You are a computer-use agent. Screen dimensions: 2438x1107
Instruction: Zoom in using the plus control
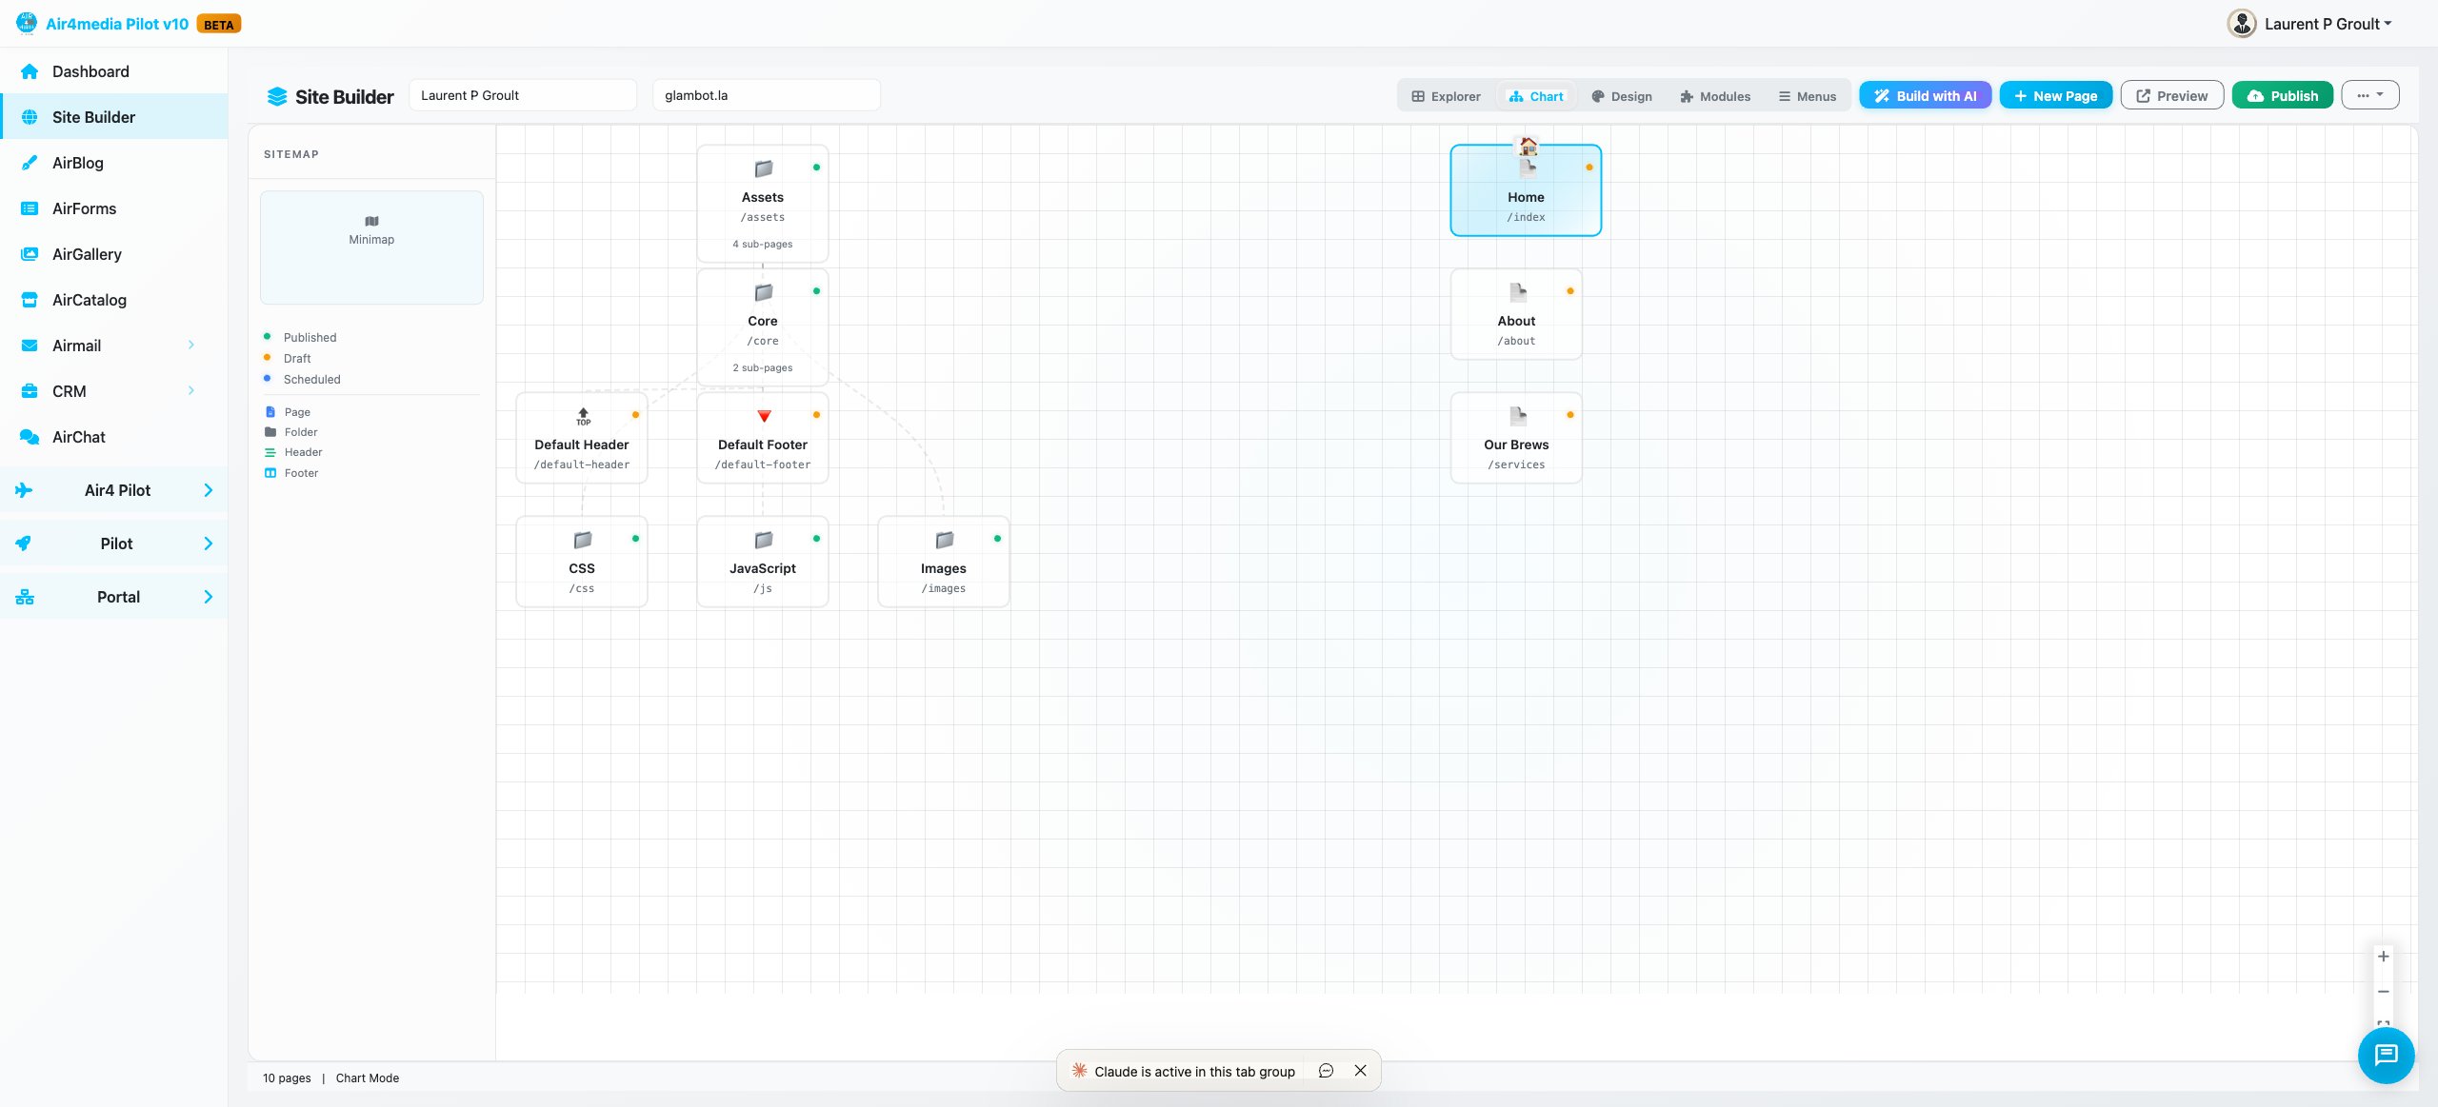tap(2385, 957)
